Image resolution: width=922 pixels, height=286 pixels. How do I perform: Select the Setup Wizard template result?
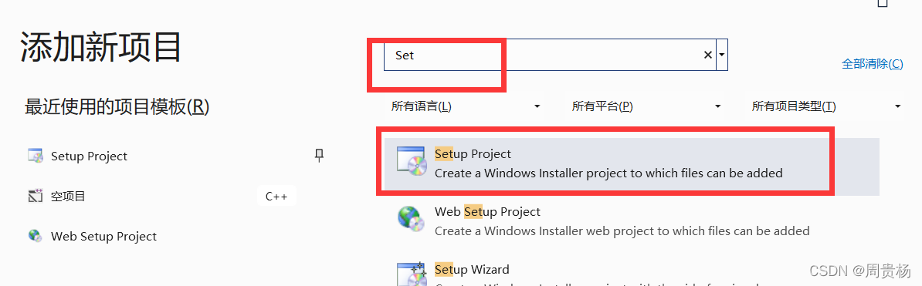click(x=632, y=273)
